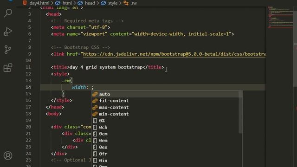Click line number 20 in gutter
Image resolution: width=297 pixels, height=167 pixels.
(x=28, y=127)
